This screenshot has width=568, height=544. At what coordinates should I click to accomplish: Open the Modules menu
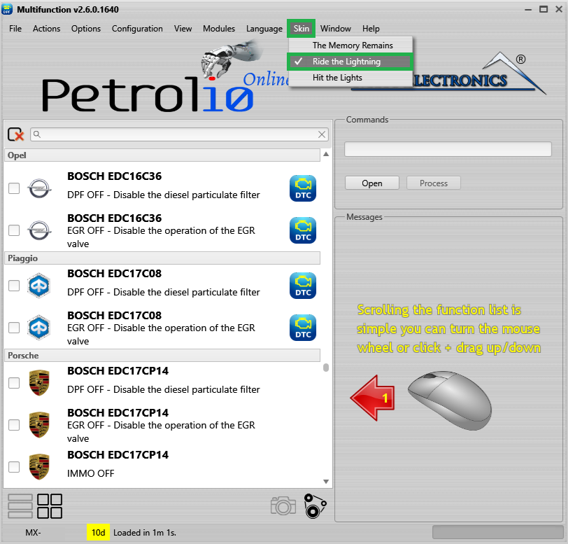[x=219, y=29]
